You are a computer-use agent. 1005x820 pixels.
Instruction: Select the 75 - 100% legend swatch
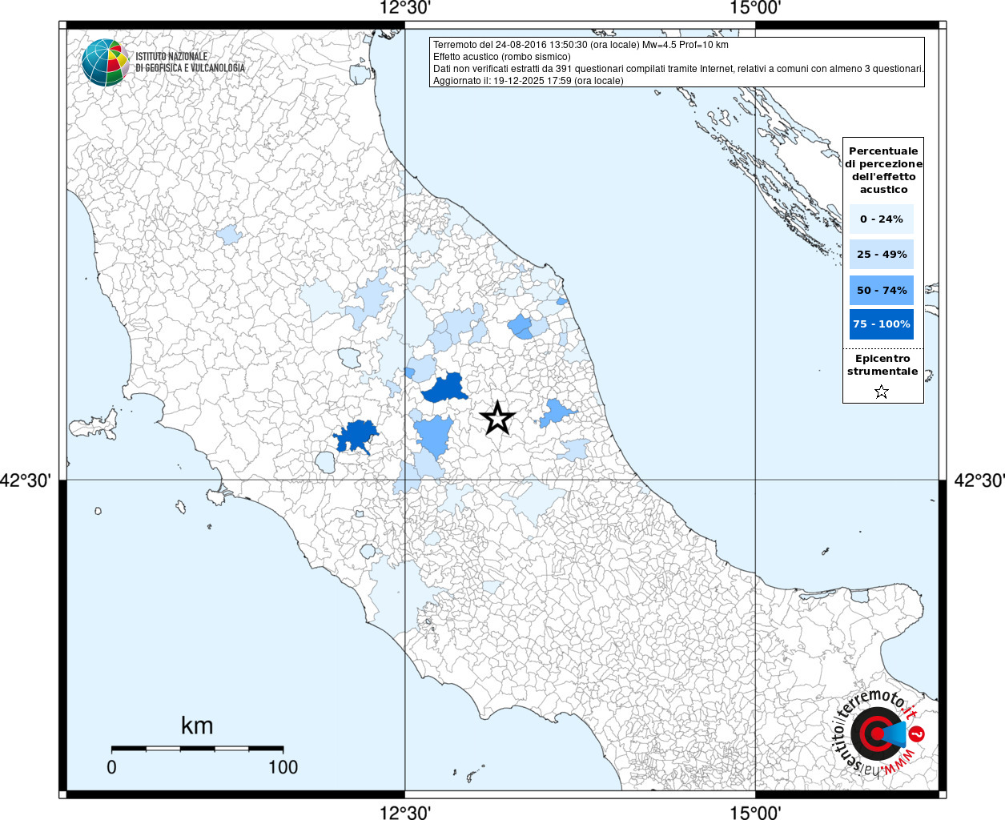pyautogui.click(x=882, y=324)
